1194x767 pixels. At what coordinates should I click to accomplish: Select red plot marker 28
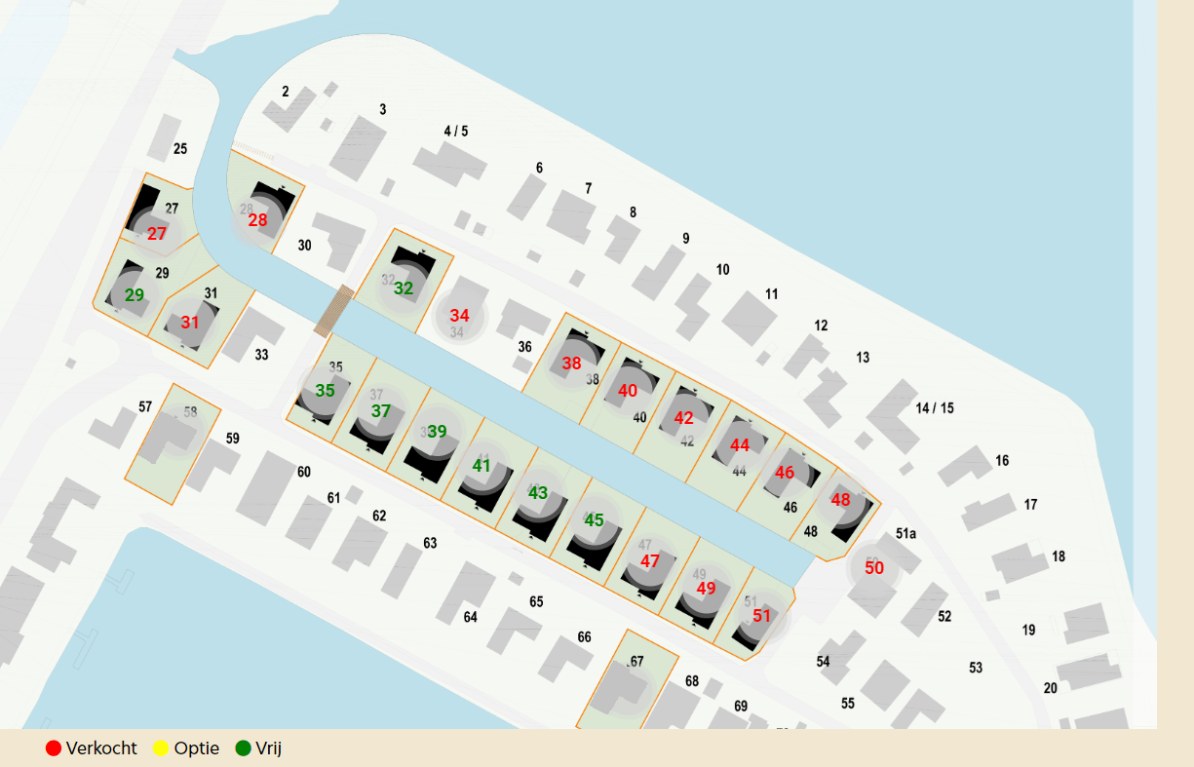coord(257,220)
